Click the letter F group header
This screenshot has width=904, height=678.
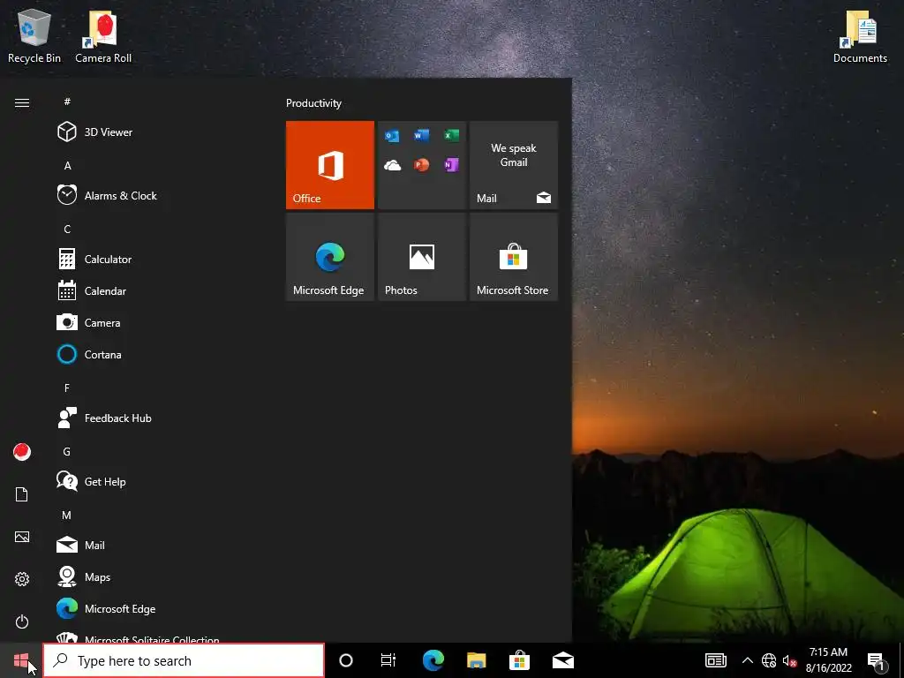67,388
